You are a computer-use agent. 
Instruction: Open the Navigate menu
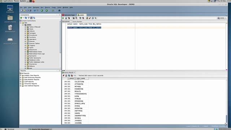click(x=36, y=7)
